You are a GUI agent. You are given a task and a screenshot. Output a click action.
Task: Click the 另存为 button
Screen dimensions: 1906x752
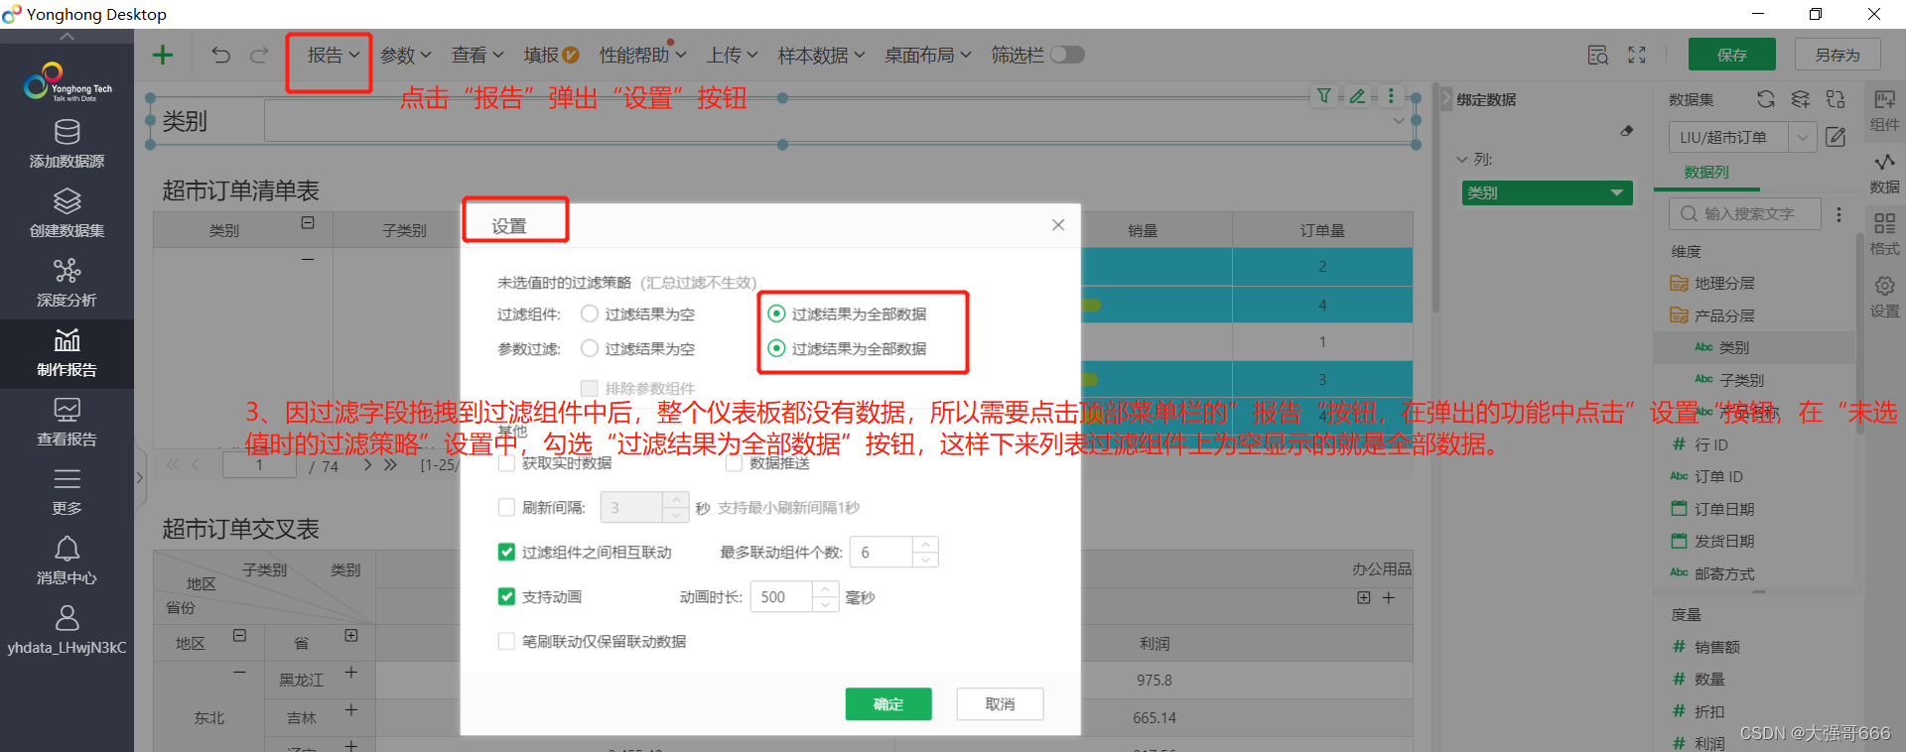coord(1838,55)
